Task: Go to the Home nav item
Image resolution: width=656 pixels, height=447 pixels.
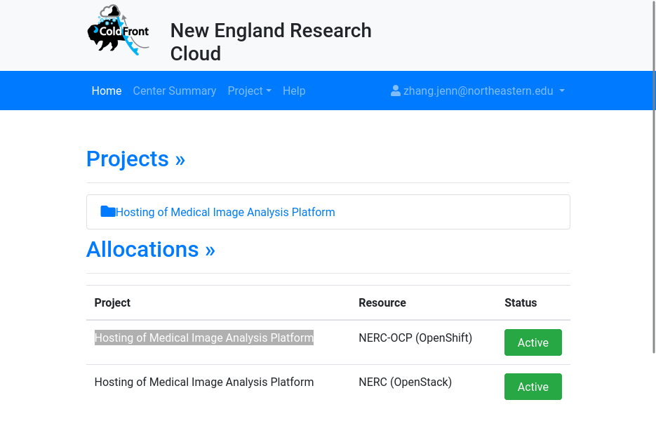Action: point(107,91)
